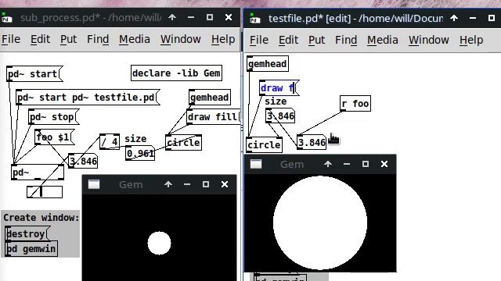
Task: Click the 'pd~ start' message box
Action: (x=34, y=74)
